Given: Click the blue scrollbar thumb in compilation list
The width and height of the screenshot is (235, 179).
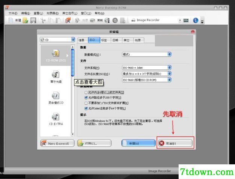Looking at the screenshot, I should (x=73, y=63).
